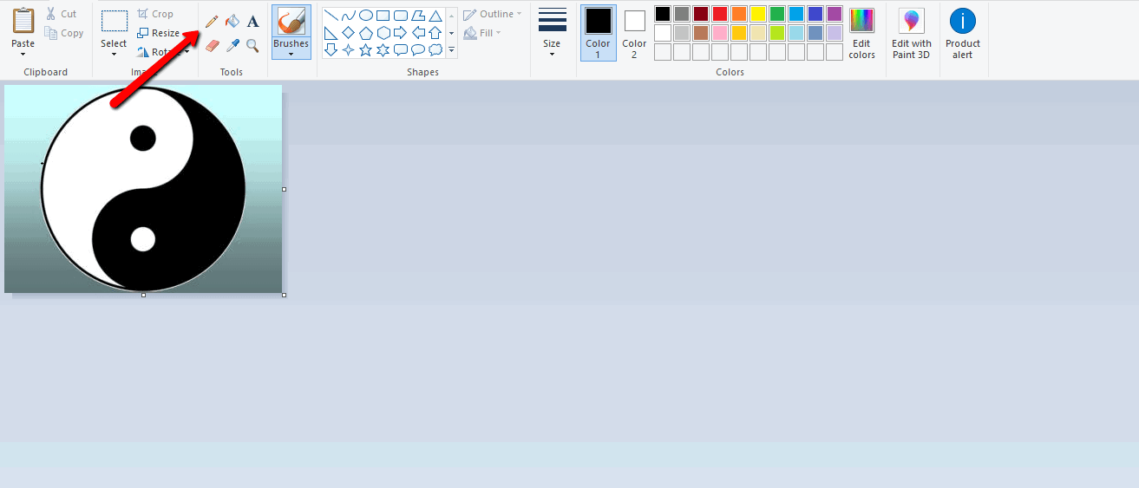Choose the Left arrow shape
Viewport: 1139px width, 488px height.
coord(418,33)
